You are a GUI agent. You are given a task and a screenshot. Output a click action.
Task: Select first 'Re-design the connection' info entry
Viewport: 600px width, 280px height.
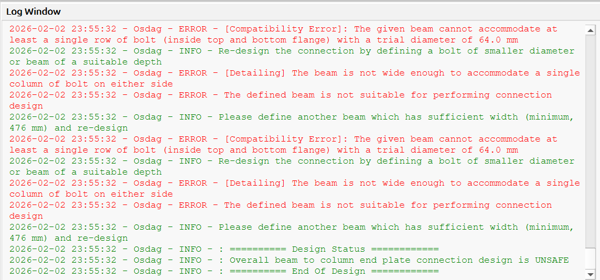coord(292,57)
